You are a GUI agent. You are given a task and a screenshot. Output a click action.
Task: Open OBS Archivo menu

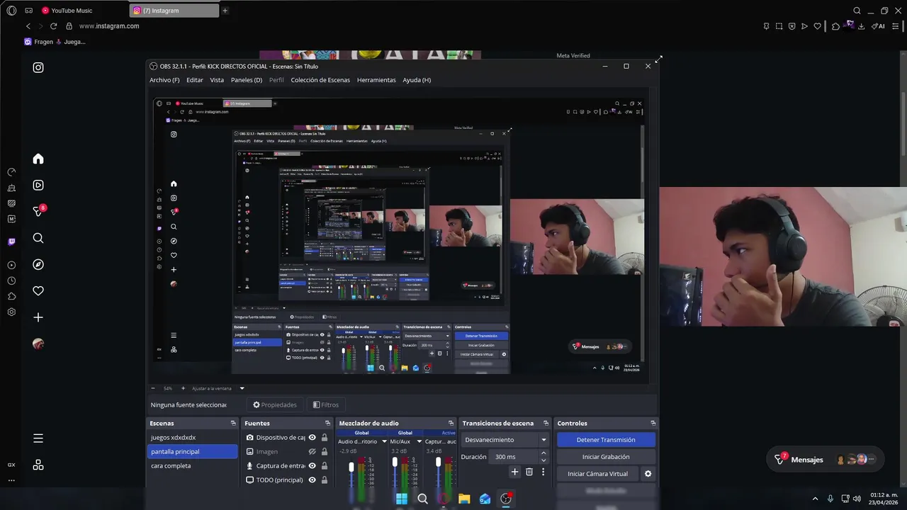point(164,80)
